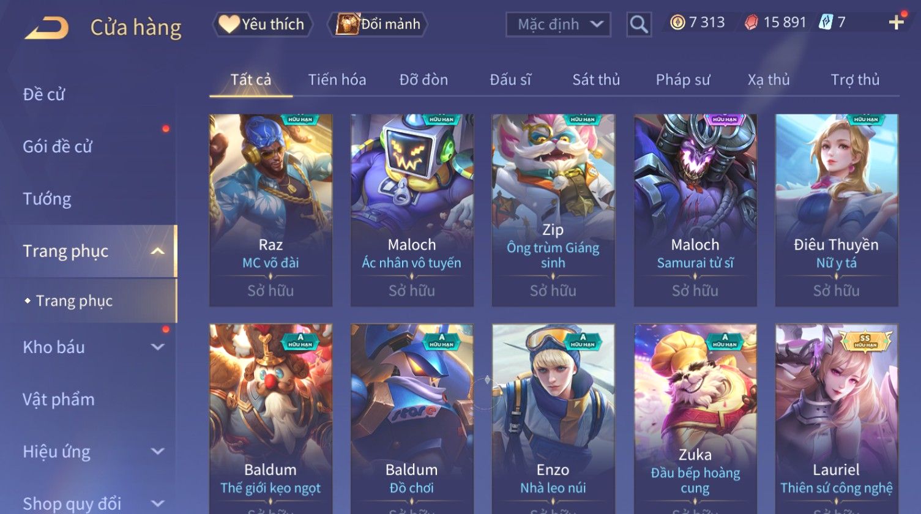Screen dimensions: 921x514
Task: Expand the Hiệu ứng sidebar section
Action: [x=157, y=452]
